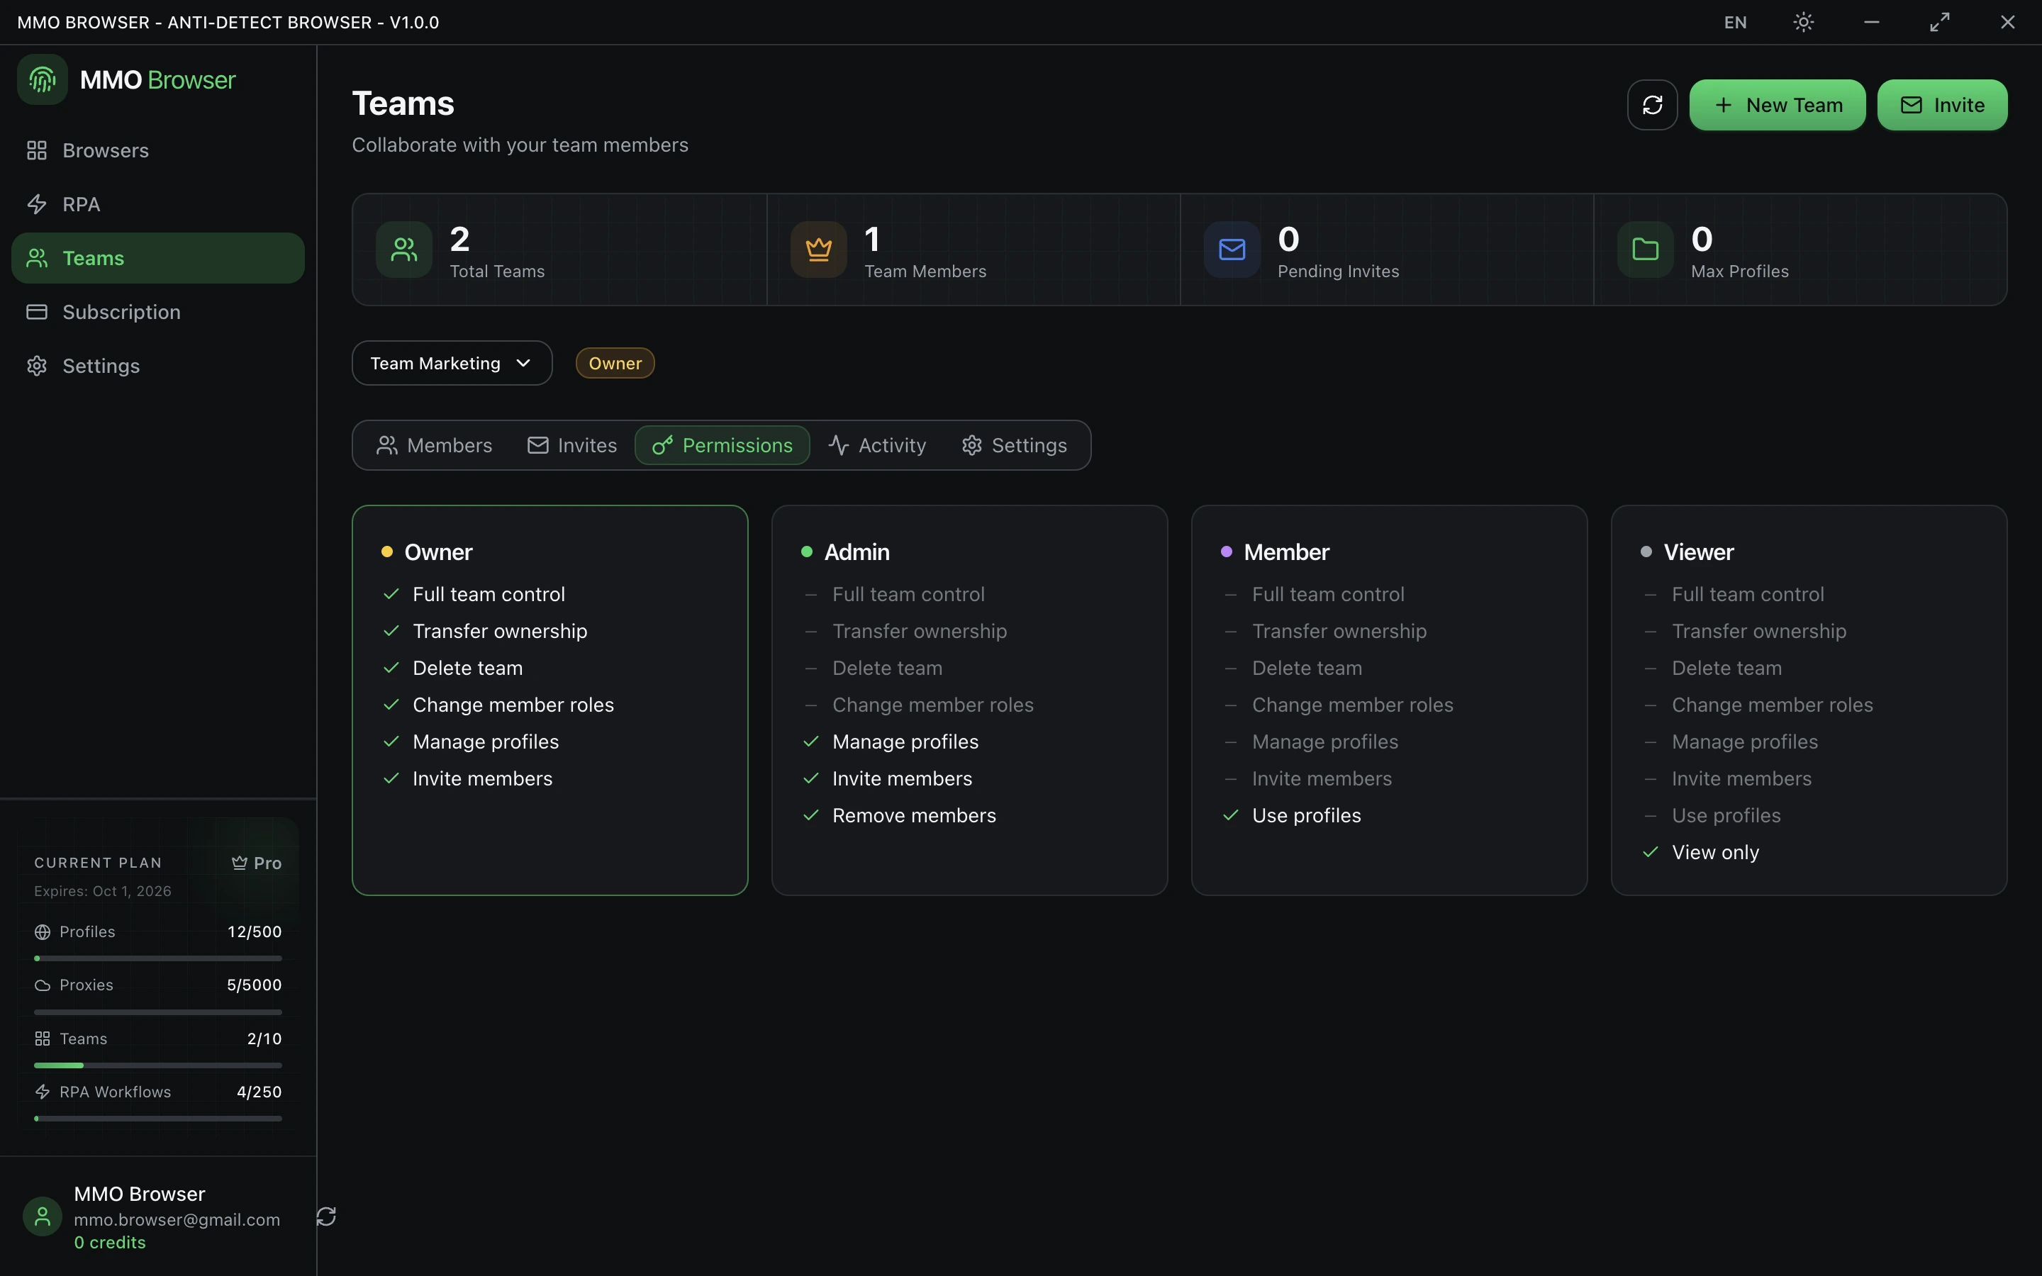Switch to the Members tab
Screen dimensions: 2042x1276
434,446
